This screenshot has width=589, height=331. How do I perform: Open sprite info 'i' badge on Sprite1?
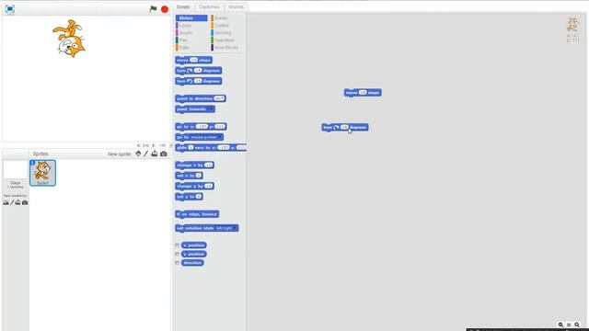(33, 163)
